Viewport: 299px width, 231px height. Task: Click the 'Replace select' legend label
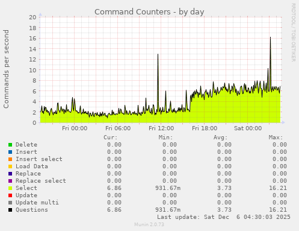point(41,181)
